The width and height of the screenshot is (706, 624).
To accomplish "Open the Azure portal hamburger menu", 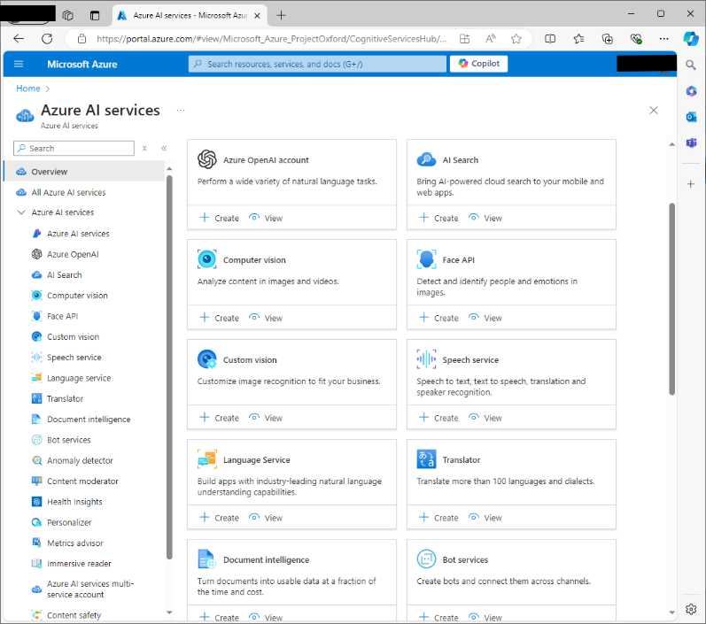I will coord(19,64).
